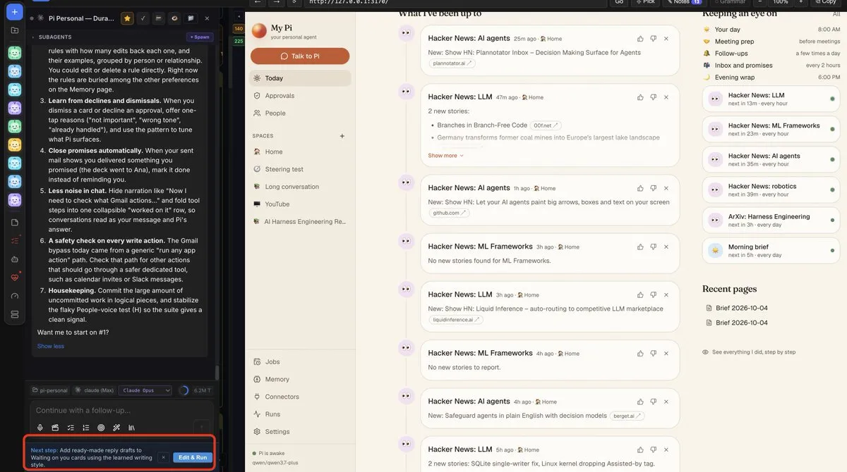Click the numbered list icon in the follow-up toolbar
The image size is (847, 472).
coord(86,428)
